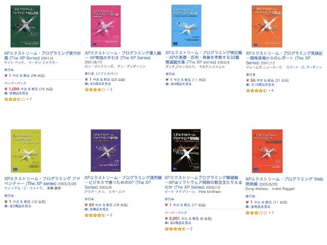Open ¥1,095 paperback used & new offers
The width and height of the screenshot is (327, 245).
(29, 89)
